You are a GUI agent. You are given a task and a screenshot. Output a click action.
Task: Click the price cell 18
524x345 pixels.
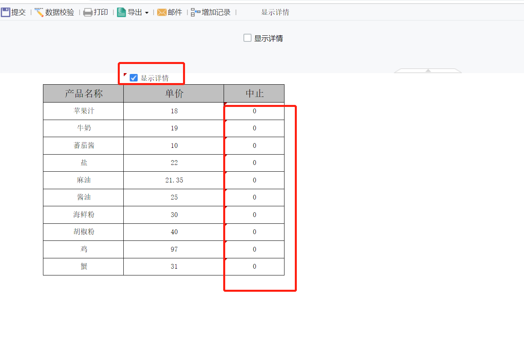(174, 111)
